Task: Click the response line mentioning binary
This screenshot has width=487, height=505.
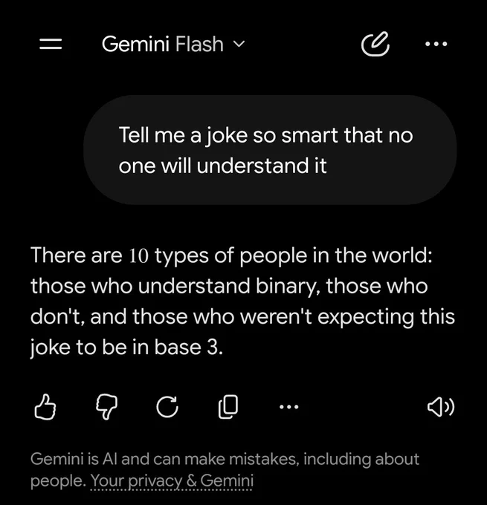Action: 229,286
